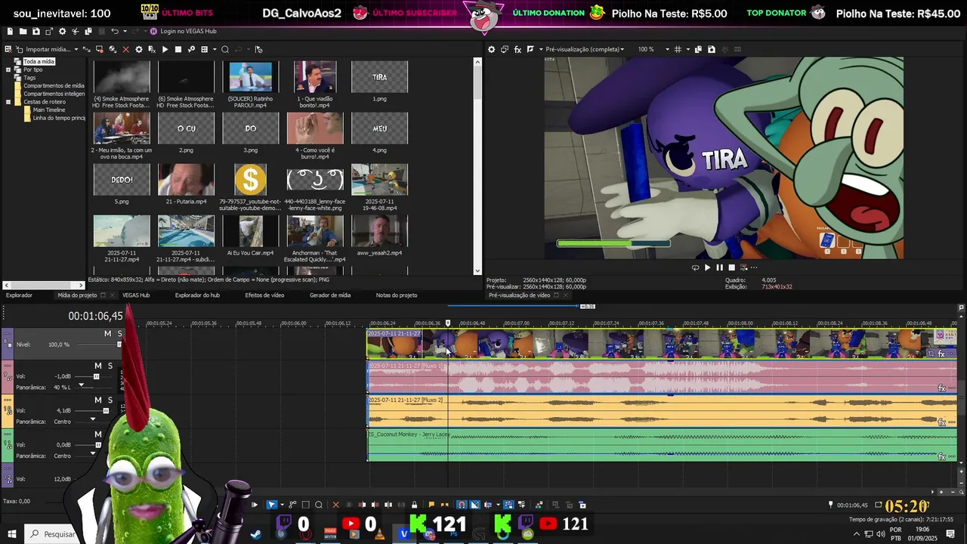Create a new project from the top toolbar
Image resolution: width=967 pixels, height=544 pixels.
(10, 31)
